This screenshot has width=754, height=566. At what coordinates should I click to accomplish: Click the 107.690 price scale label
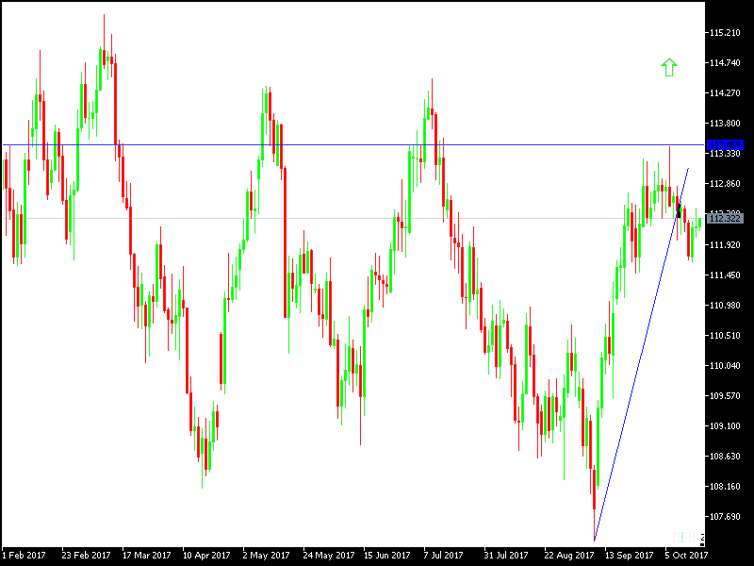coord(726,516)
